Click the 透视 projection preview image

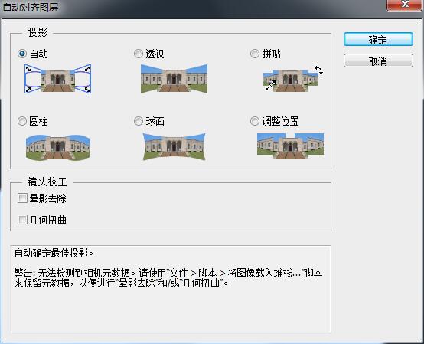click(174, 79)
